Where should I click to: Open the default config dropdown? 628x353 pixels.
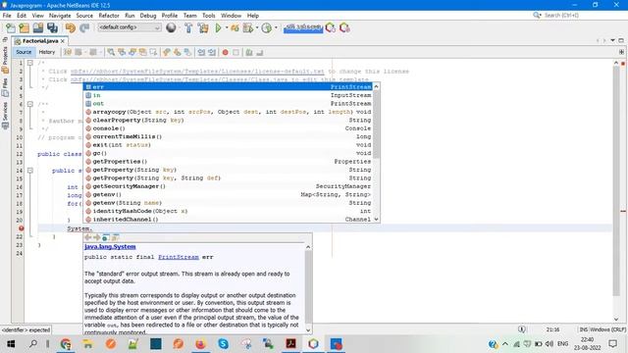tap(129, 27)
